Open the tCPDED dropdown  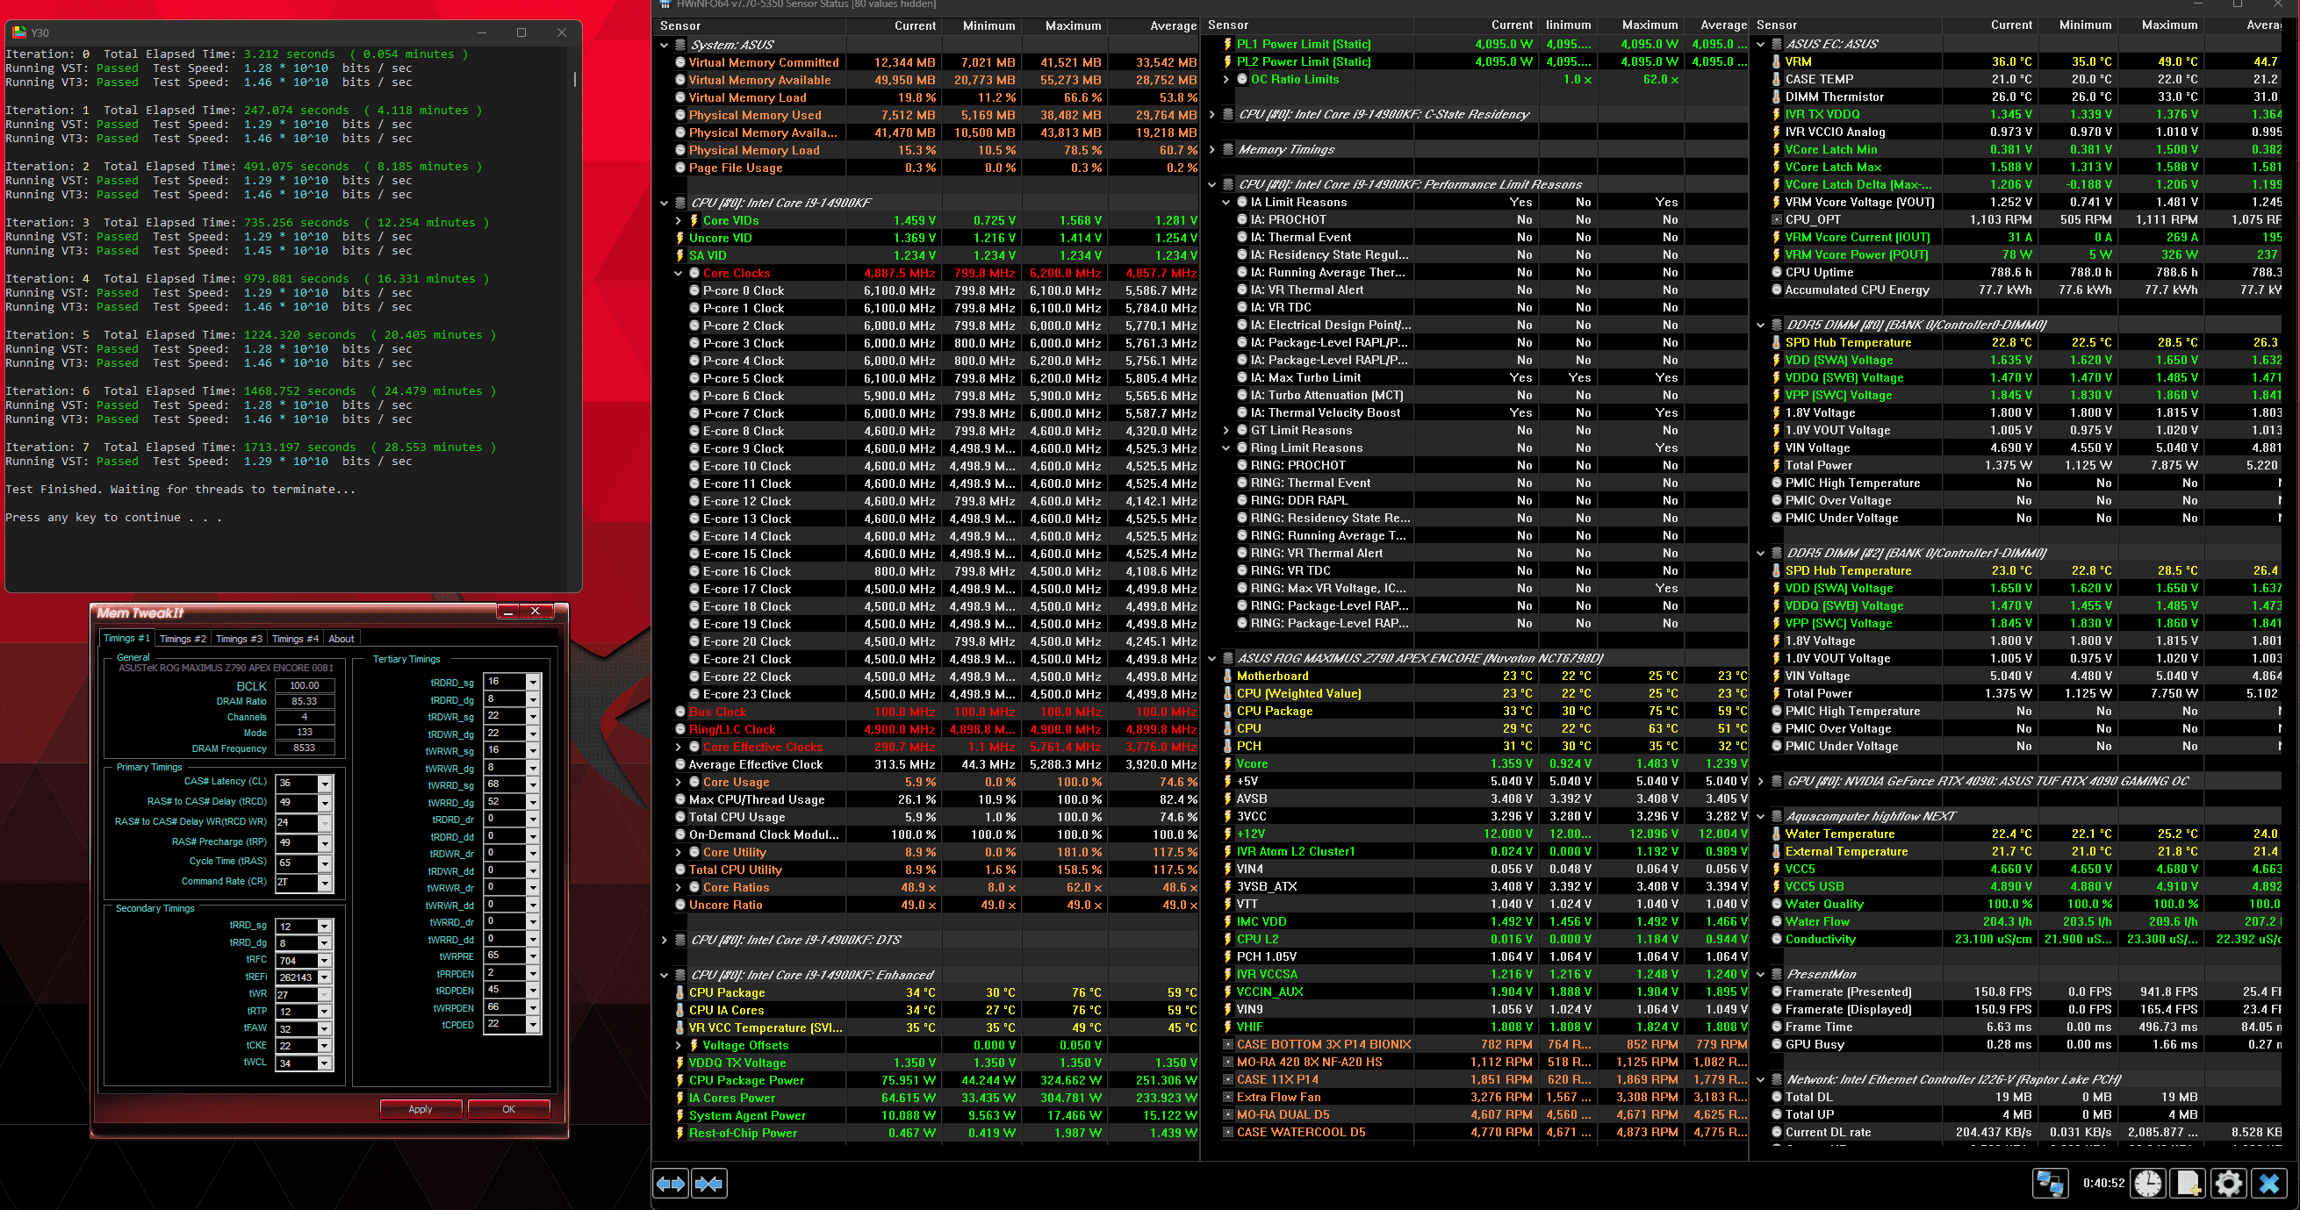pos(533,1024)
